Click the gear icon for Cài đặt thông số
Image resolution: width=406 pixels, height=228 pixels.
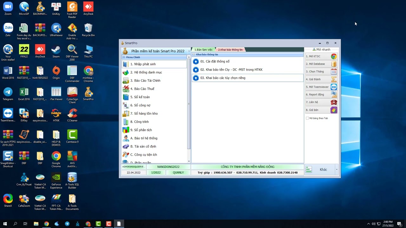[x=196, y=61]
